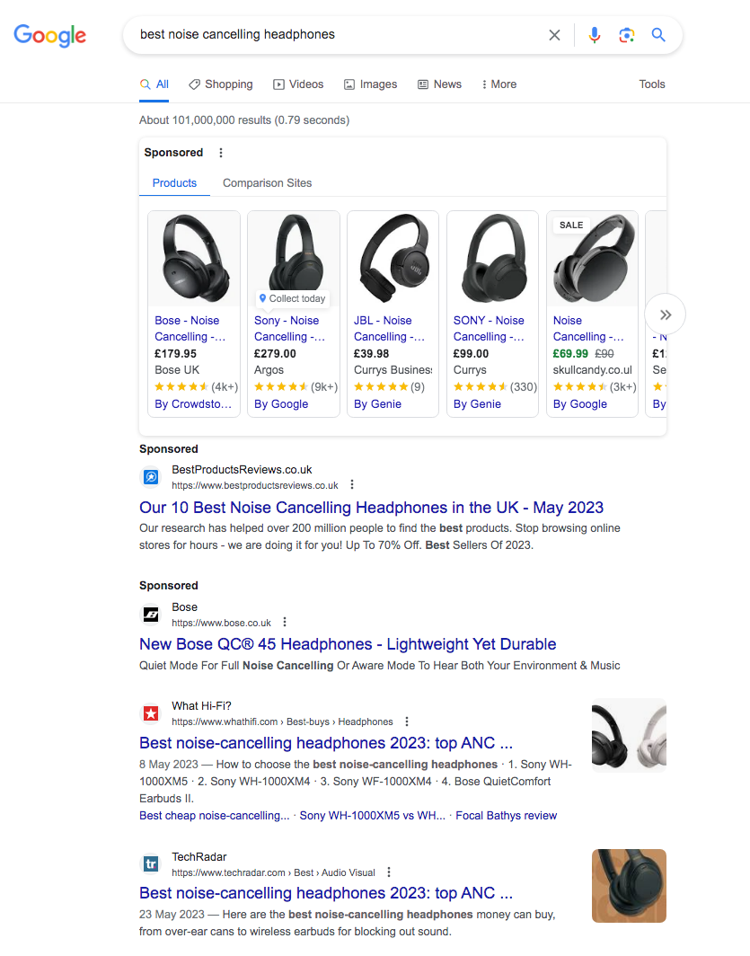Viewport: 750px width, 956px height.
Task: Open the What Hi-Fi? result three-dot menu
Action: click(407, 721)
